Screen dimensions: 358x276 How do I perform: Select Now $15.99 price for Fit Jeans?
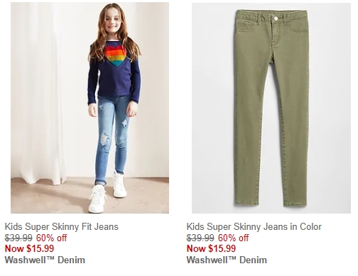[29, 248]
